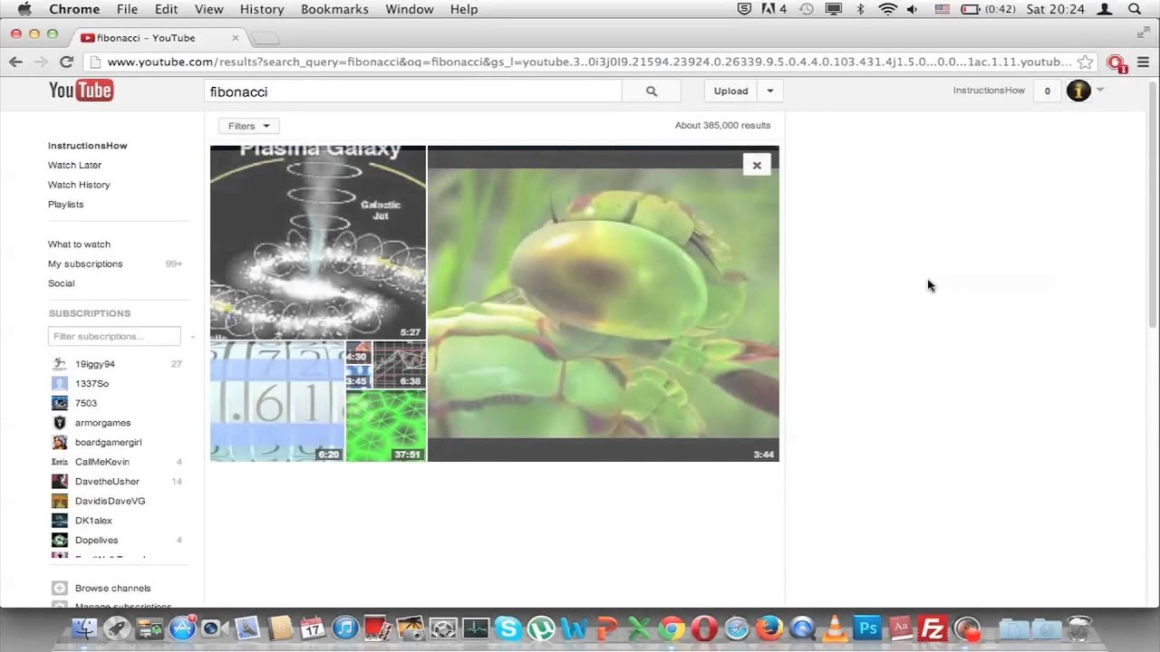Click the Bluetooth menu bar icon
The image size is (1160, 652).
[860, 9]
